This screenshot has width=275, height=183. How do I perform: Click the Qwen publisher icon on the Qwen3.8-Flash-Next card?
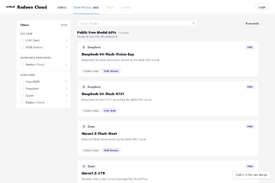pos(84,126)
